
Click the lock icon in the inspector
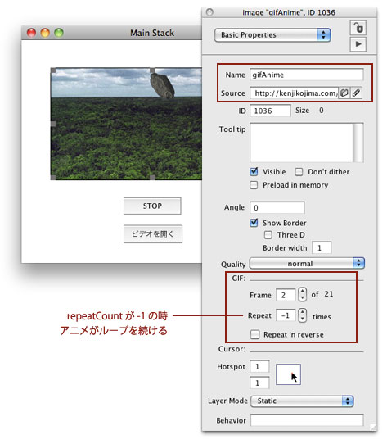pyautogui.click(x=358, y=28)
